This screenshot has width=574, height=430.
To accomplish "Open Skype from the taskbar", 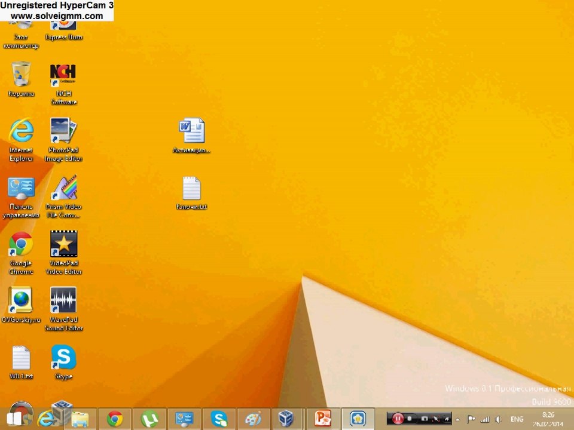I will pos(219,419).
